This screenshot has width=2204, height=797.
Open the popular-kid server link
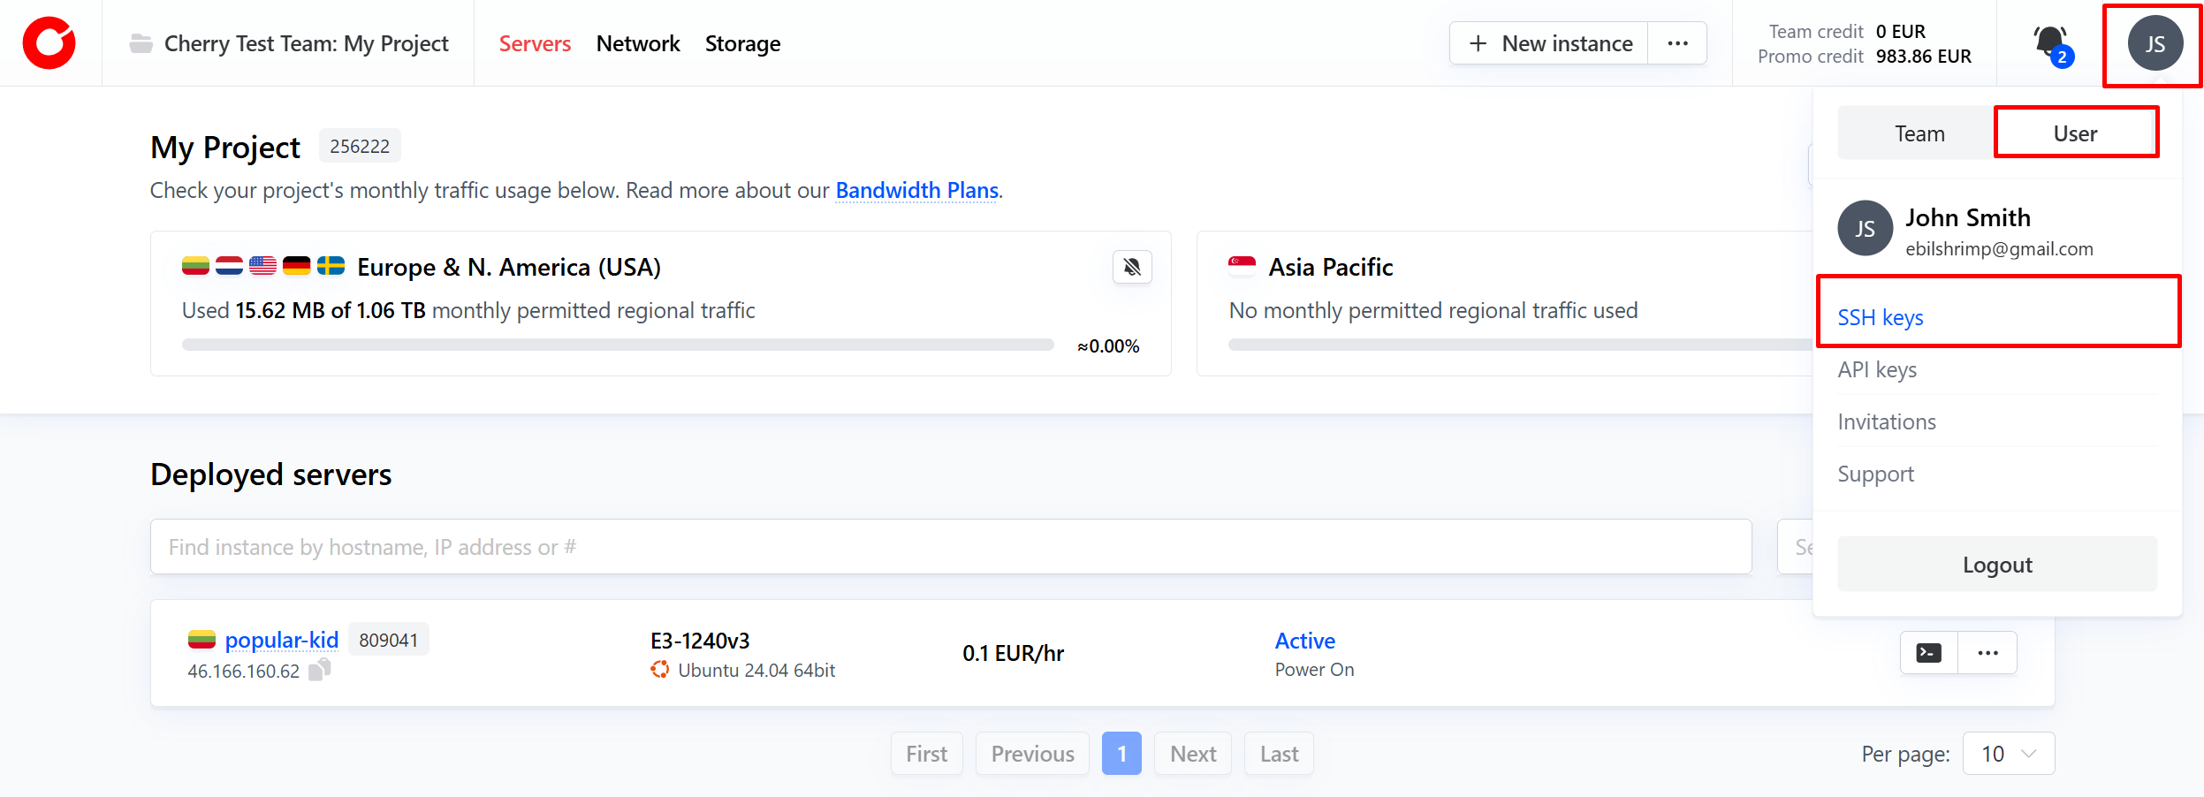(x=281, y=640)
